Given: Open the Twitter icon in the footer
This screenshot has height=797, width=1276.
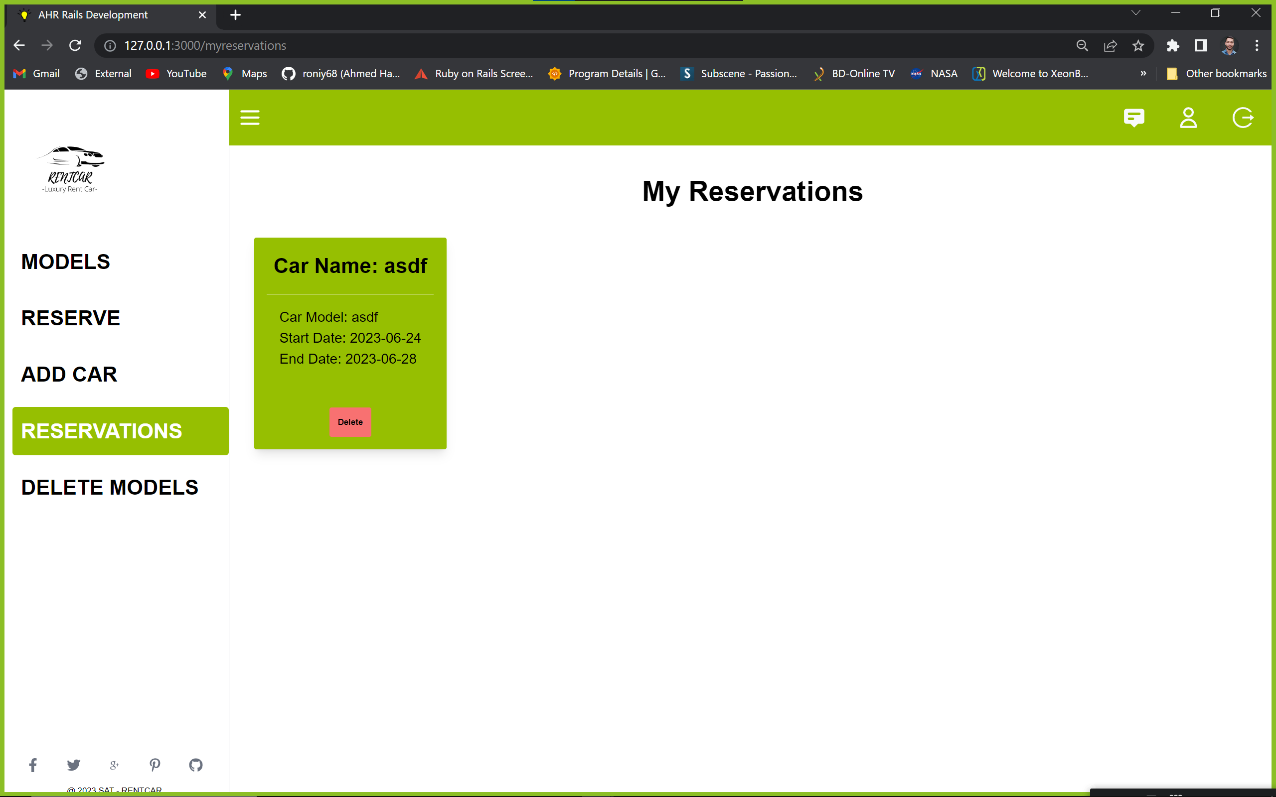Looking at the screenshot, I should (73, 765).
